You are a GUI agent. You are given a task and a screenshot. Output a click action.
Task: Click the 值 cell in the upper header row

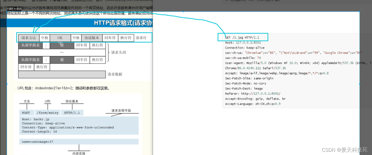click(62, 45)
